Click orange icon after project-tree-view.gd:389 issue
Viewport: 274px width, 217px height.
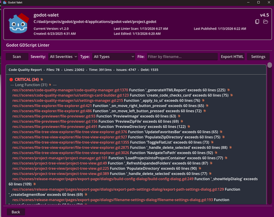(210, 174)
